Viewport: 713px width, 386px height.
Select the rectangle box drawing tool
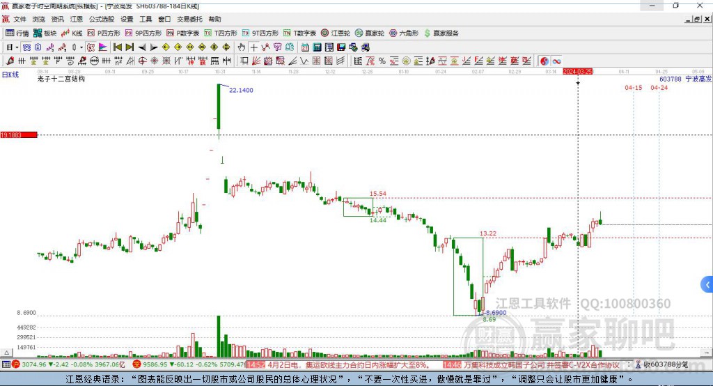point(244,61)
